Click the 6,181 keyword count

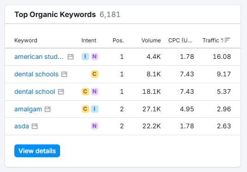(x=110, y=15)
